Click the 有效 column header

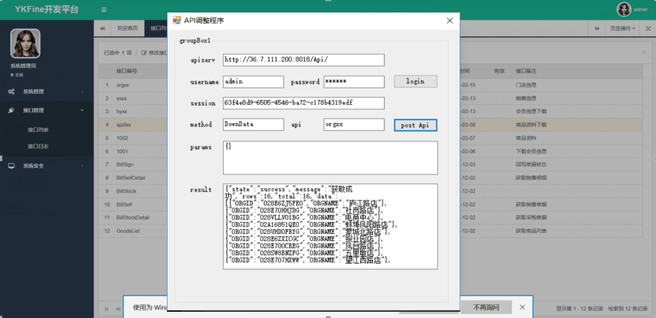[x=499, y=71]
